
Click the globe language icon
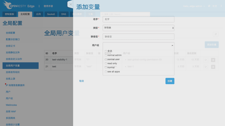[209, 6]
